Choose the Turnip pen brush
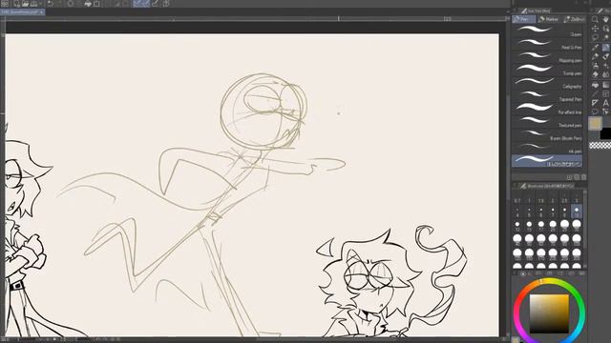611x343 pixels. (x=547, y=71)
